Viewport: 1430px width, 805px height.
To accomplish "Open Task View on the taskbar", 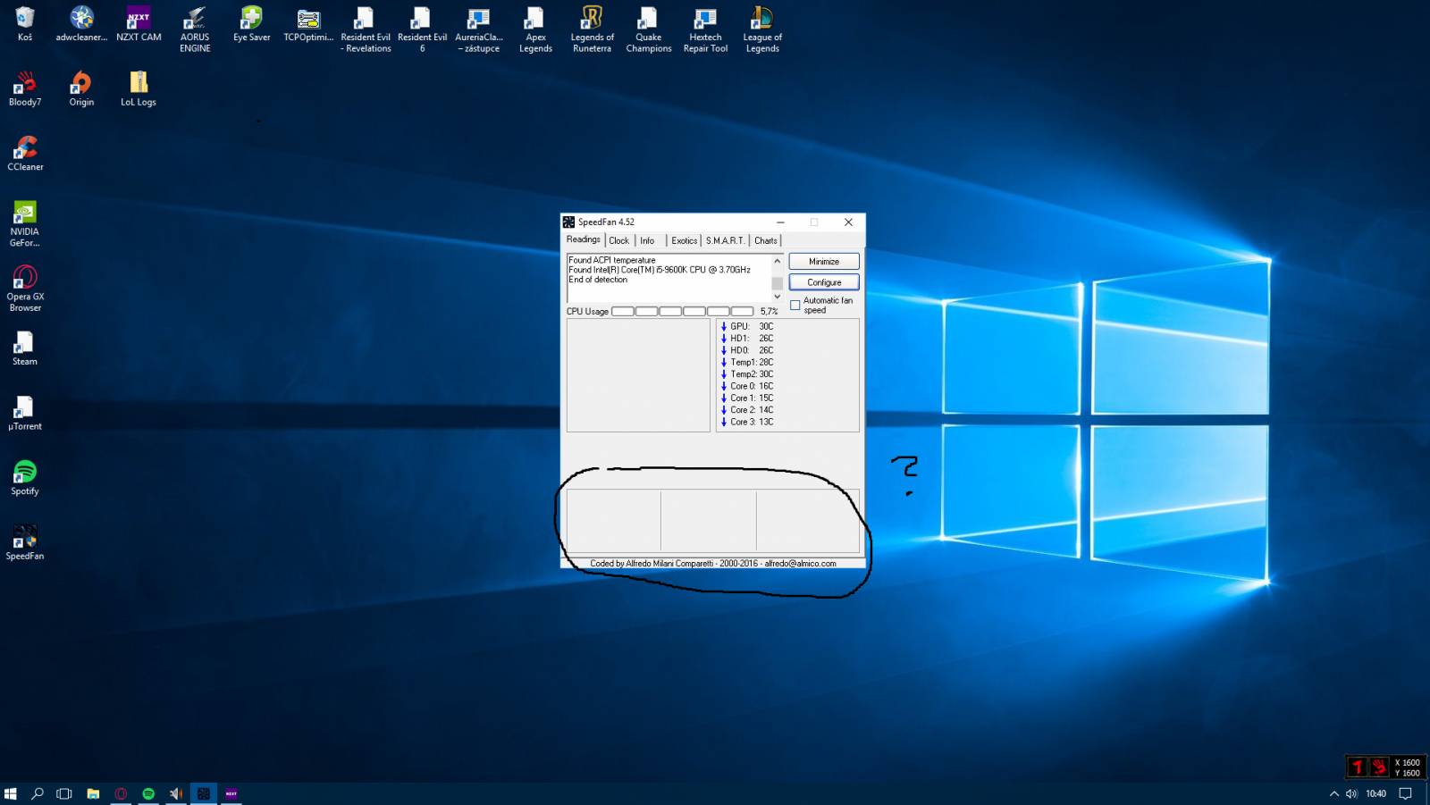I will tap(64, 793).
